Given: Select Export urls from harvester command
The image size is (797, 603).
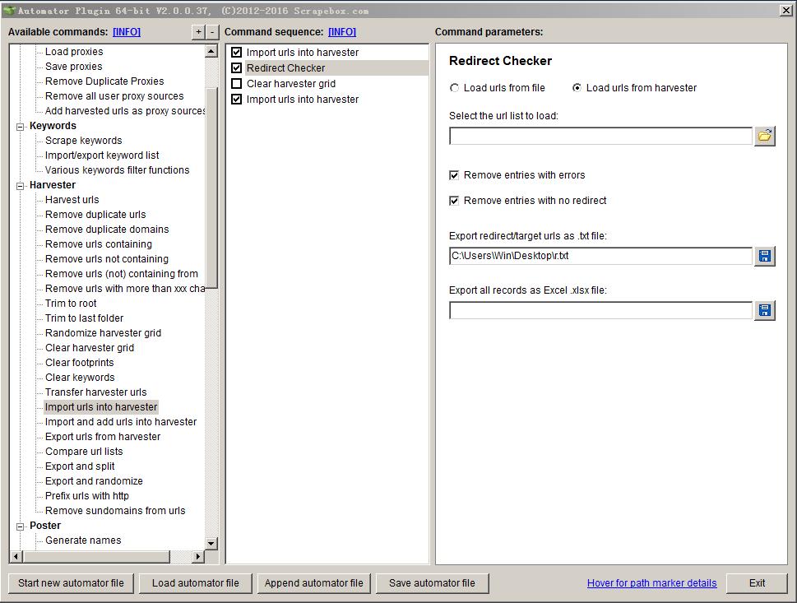Looking at the screenshot, I should (x=103, y=436).
